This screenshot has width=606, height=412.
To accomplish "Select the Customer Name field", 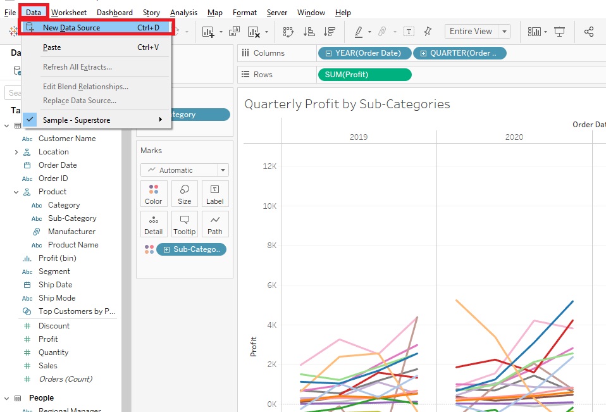I will tap(67, 139).
